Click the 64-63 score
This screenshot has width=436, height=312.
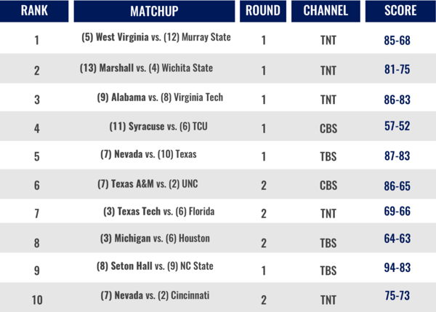click(x=397, y=239)
